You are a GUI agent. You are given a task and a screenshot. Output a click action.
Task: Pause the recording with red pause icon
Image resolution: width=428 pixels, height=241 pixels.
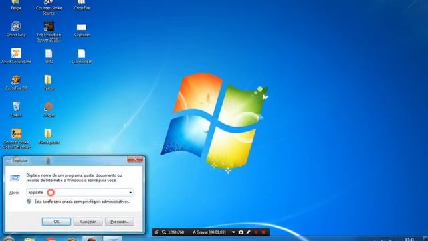click(255, 232)
